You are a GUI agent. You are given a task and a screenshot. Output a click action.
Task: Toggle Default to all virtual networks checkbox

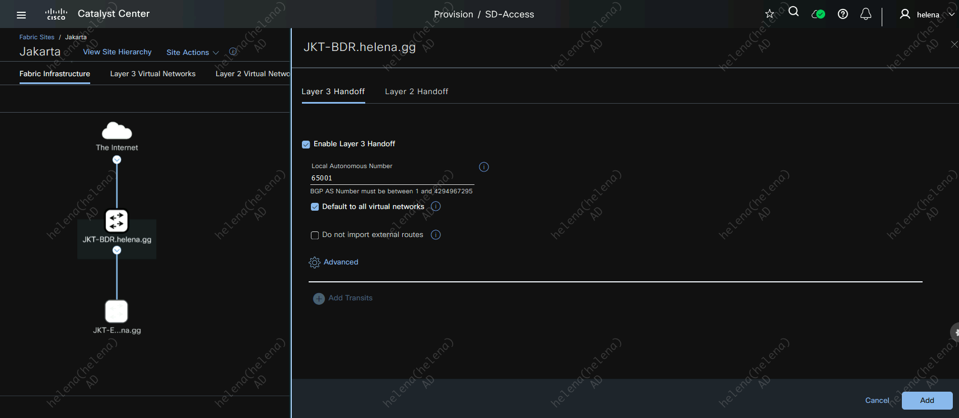tap(315, 207)
